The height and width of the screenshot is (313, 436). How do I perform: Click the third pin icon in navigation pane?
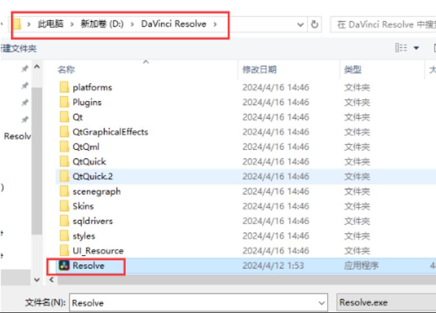click(x=25, y=102)
